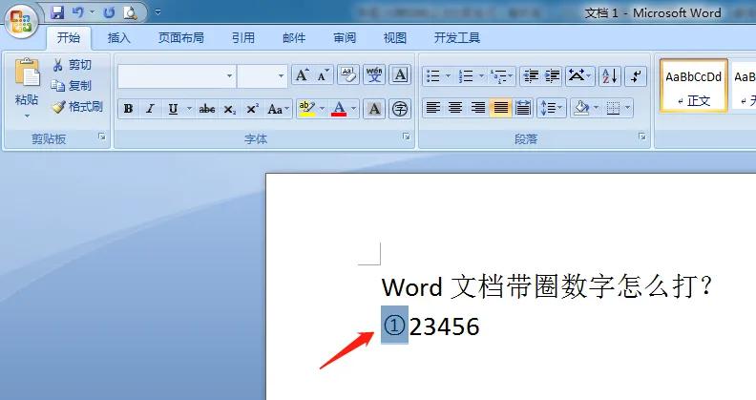Align text right
Viewport: 756px width, 400px height.
click(x=478, y=108)
